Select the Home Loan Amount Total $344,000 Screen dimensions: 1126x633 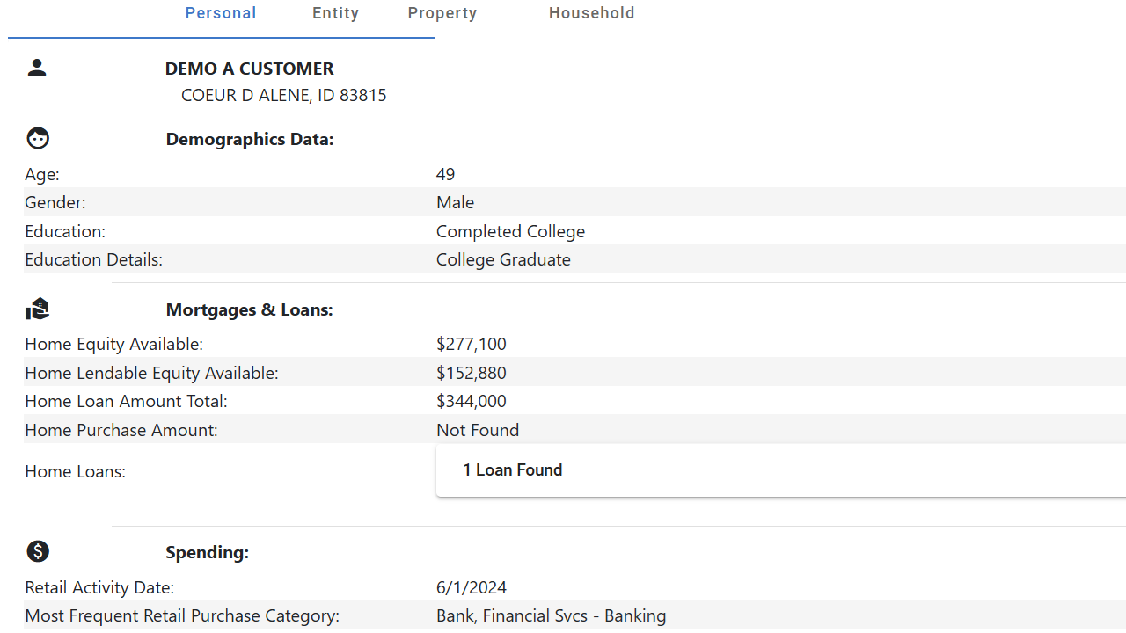tap(471, 400)
